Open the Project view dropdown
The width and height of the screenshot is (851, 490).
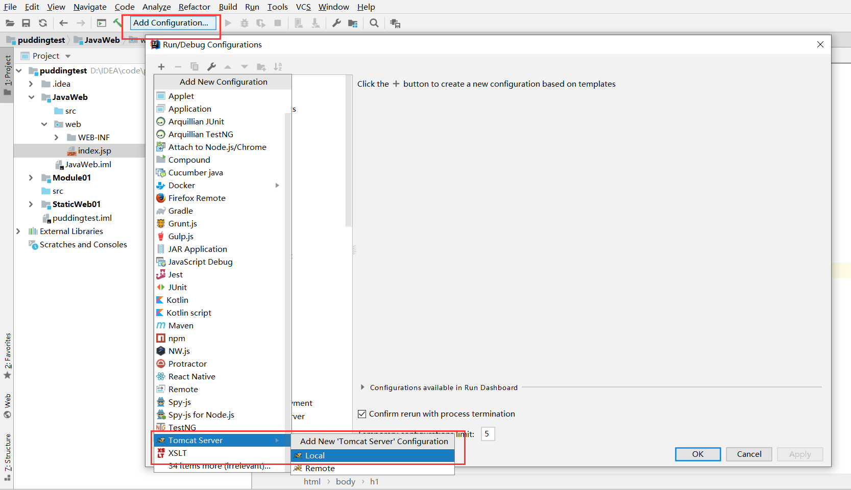[68, 56]
